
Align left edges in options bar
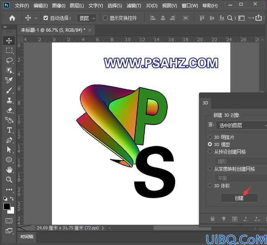(153, 18)
